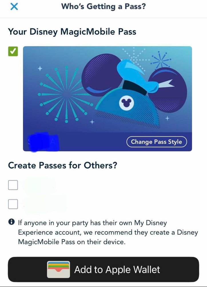The image size is (207, 287).
Task: Click the Who's Getting a Pass? title
Action: tap(103, 6)
